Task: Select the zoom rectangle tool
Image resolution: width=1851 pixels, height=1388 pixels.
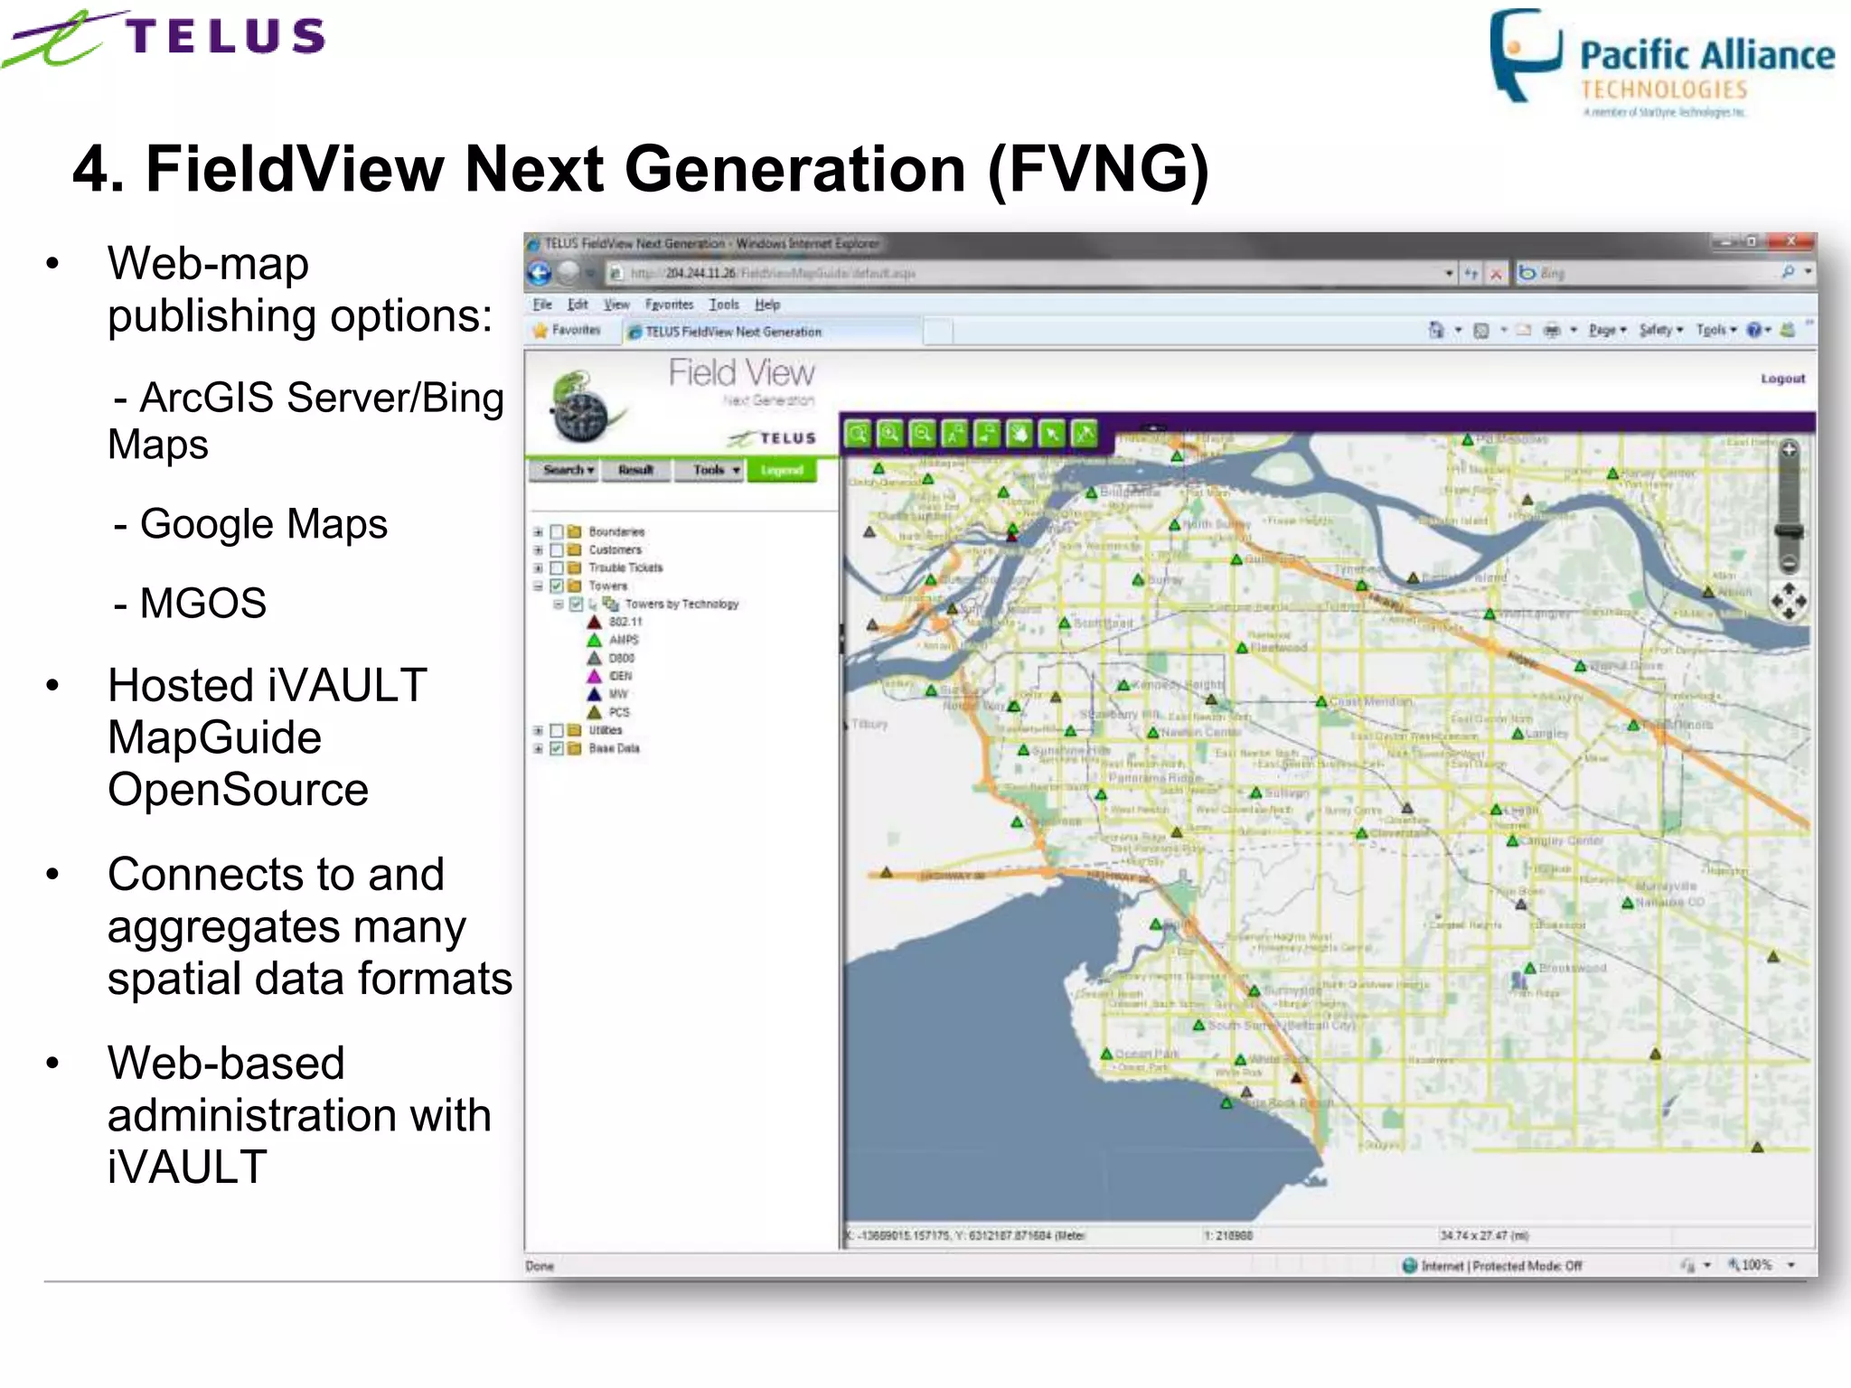Action: click(858, 435)
